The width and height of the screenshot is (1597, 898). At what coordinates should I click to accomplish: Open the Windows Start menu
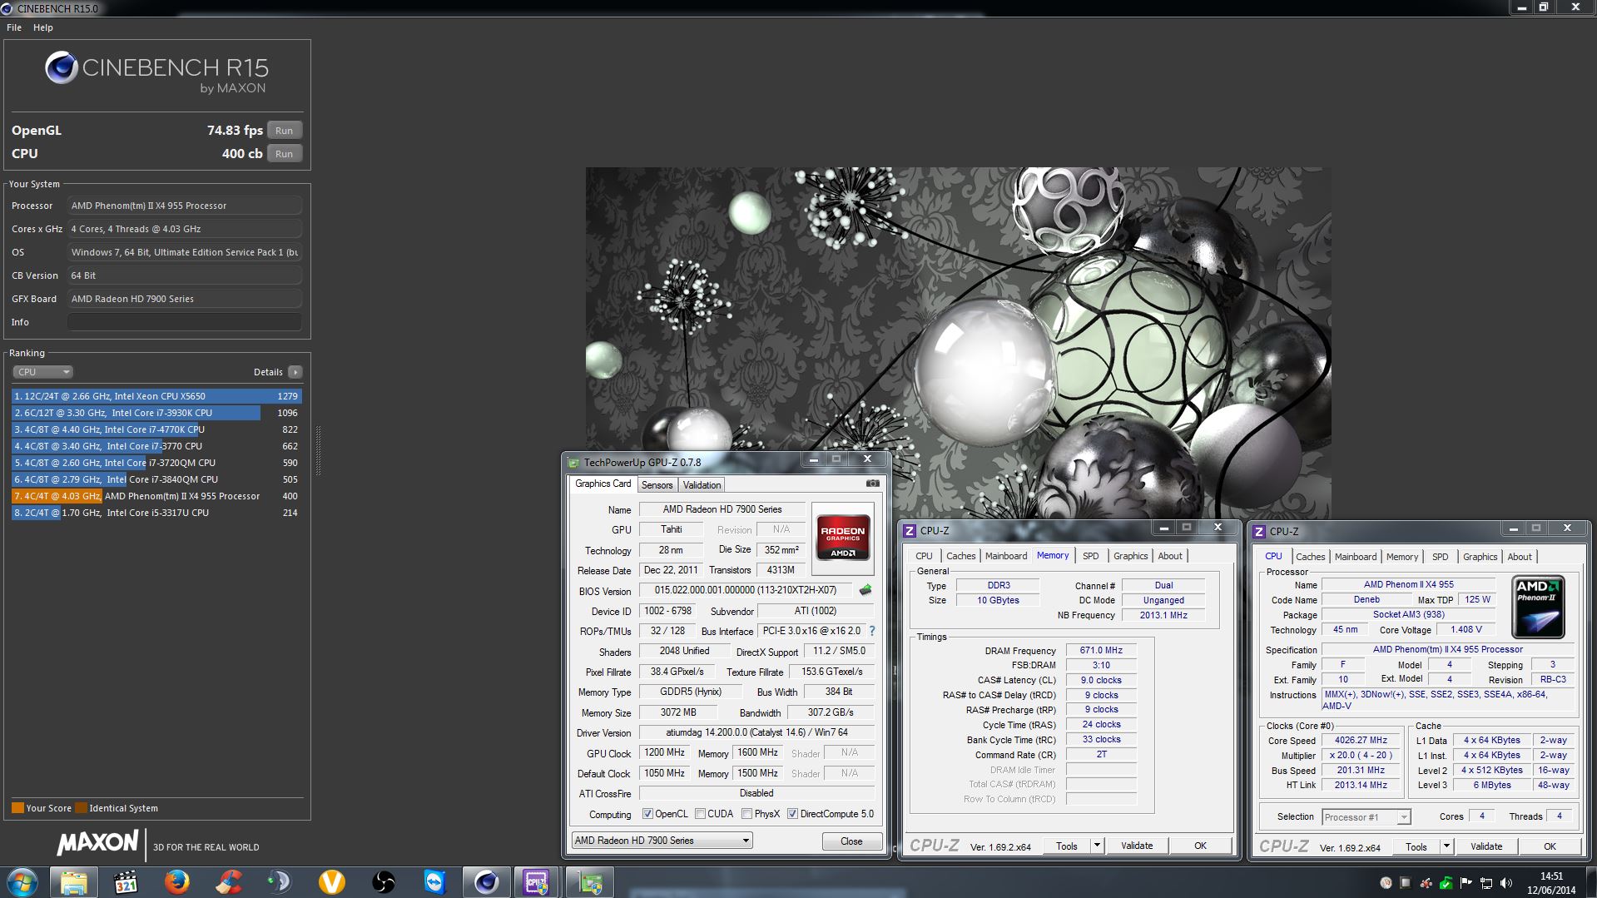[22, 882]
